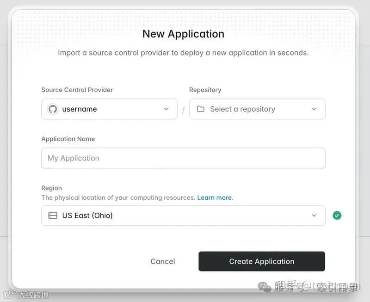Click the Create Application button
Image resolution: width=370 pixels, height=302 pixels.
click(x=262, y=261)
